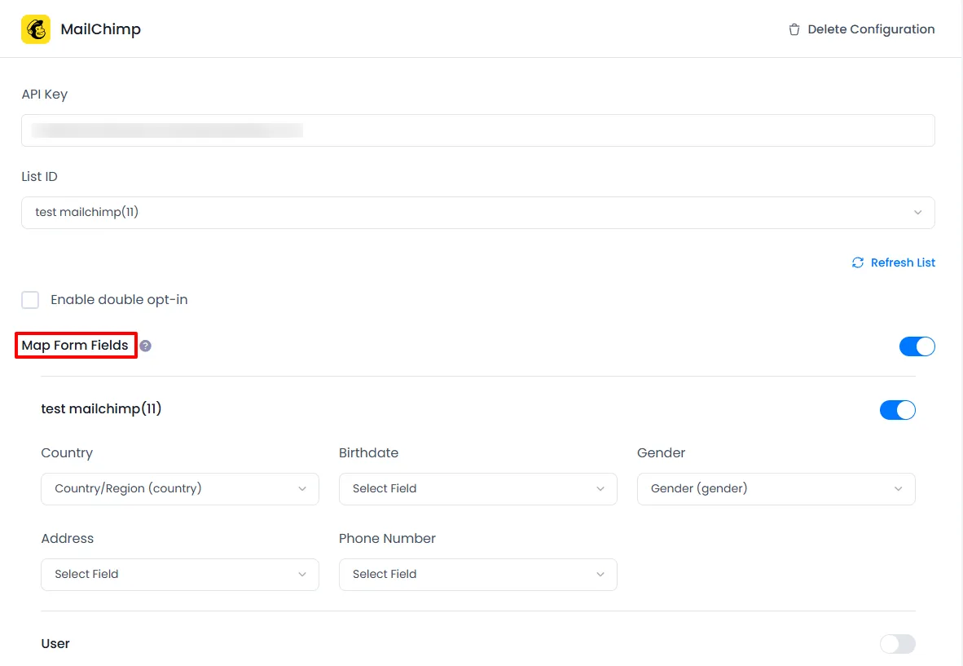Enable the User toggle switch

point(897,644)
